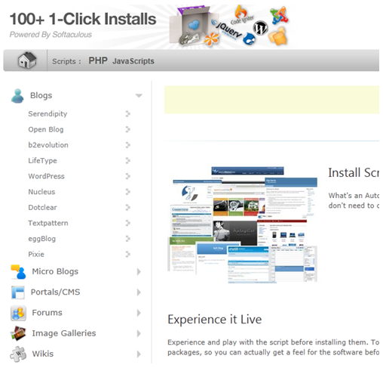The width and height of the screenshot is (383, 368).
Task: Click the Micro Blogs chat icon
Action: tap(18, 272)
